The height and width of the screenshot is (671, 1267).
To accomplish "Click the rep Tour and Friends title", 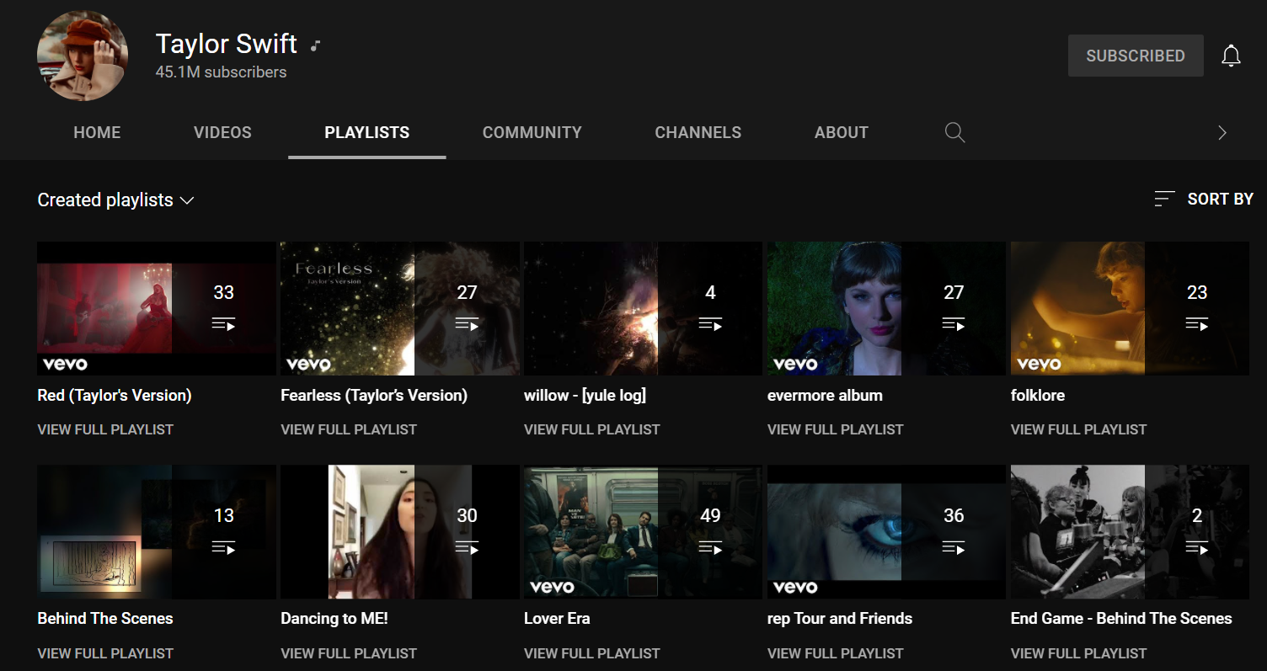I will click(x=840, y=619).
